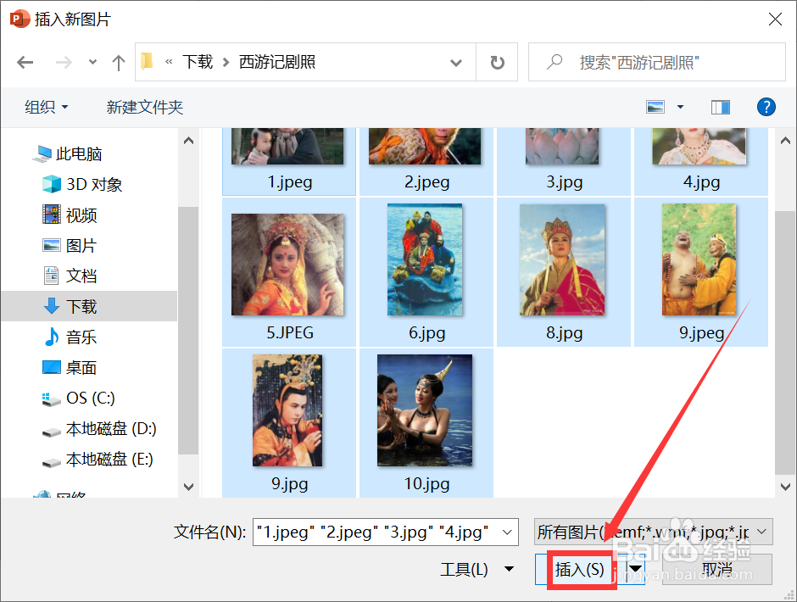This screenshot has height=602, width=797.
Task: Click the file list scroll-up arrow
Action: 785,141
